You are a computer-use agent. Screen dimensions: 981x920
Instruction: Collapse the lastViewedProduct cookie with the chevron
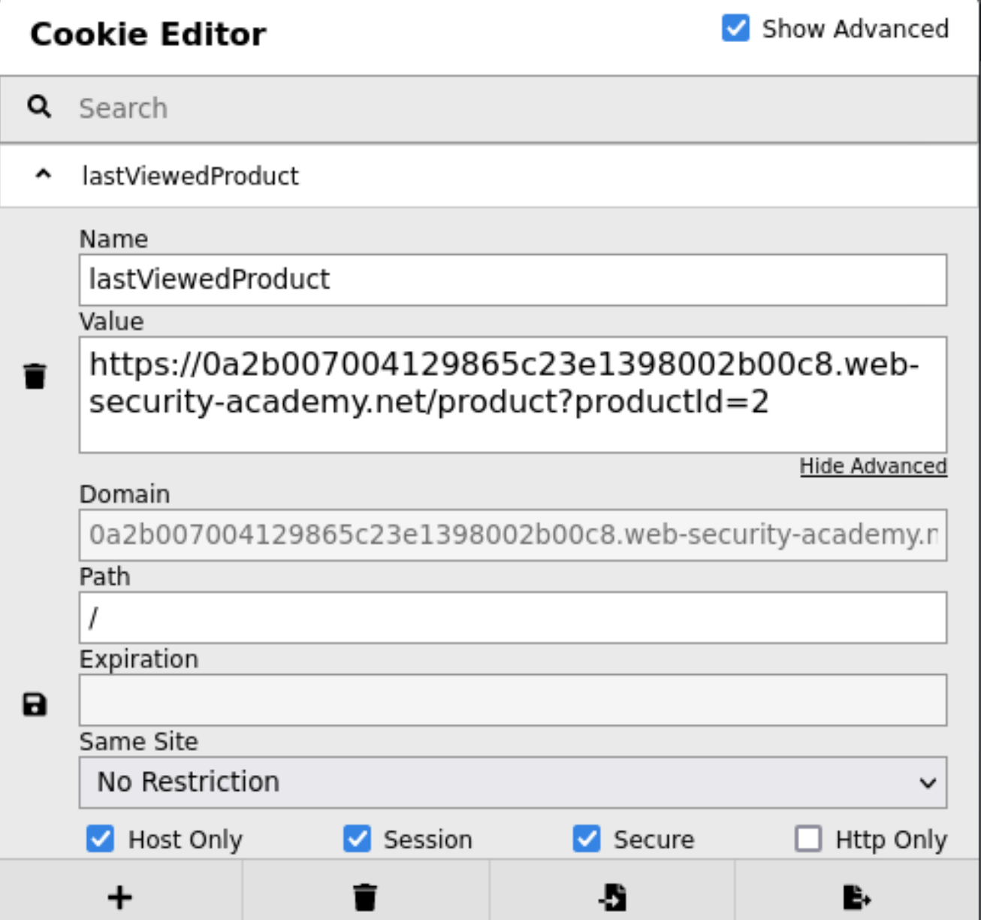[44, 175]
